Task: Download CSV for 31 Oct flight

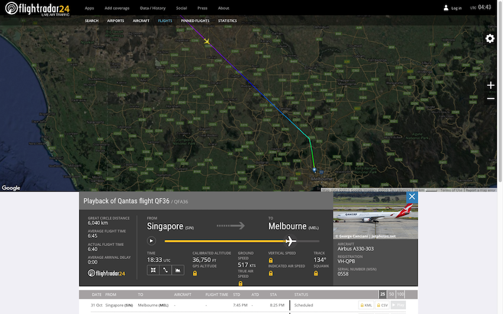Action: [382, 305]
